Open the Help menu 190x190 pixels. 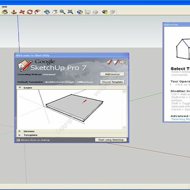(5, 7)
